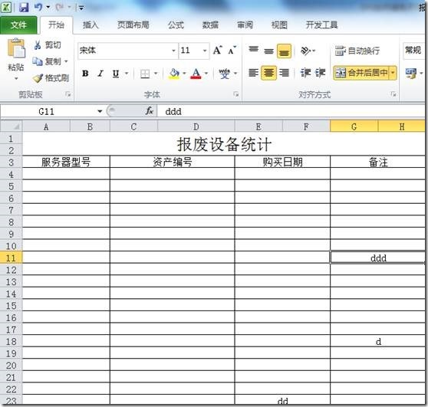Click the fx insert function button
The height and width of the screenshot is (407, 428).
(150, 111)
